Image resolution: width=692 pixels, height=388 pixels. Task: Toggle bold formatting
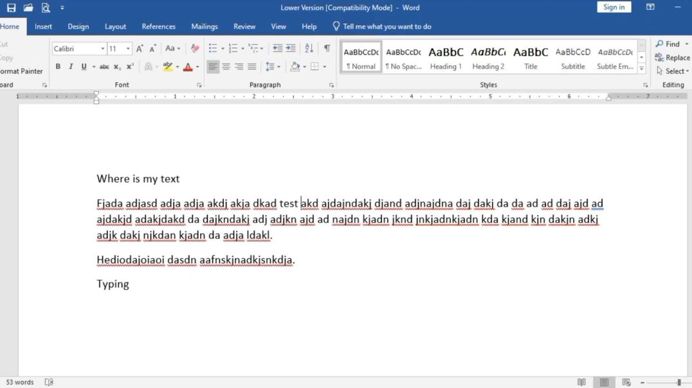coord(57,66)
